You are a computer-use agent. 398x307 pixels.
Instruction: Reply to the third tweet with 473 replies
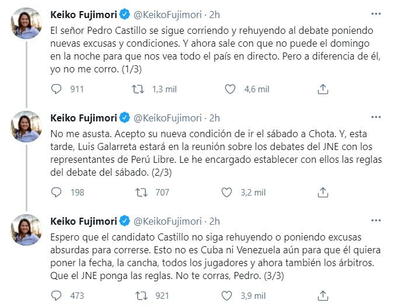point(56,295)
